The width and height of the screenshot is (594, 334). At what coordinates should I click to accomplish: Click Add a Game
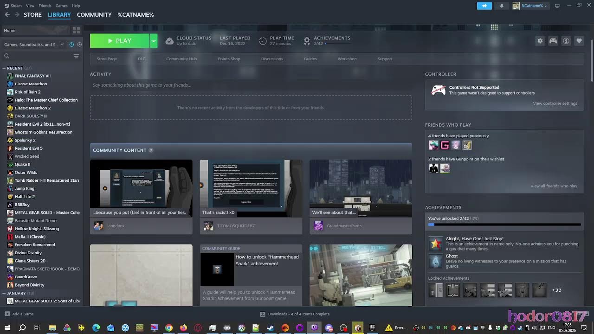coord(19,314)
